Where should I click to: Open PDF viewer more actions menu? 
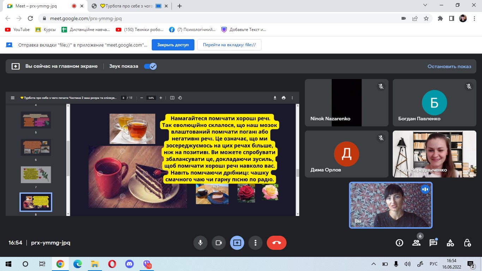[292, 98]
